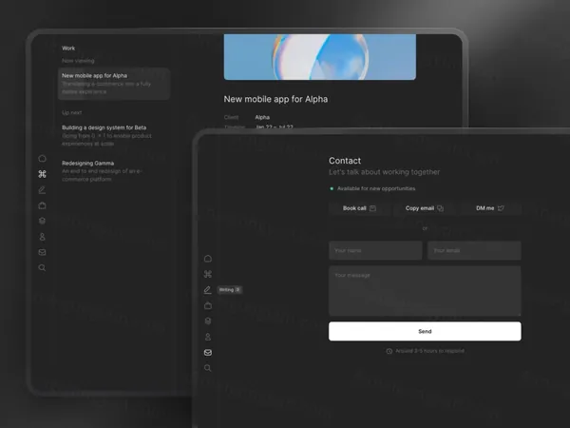Select 'Redesigning Gamma' project entry
The image size is (570, 428).
[114, 171]
